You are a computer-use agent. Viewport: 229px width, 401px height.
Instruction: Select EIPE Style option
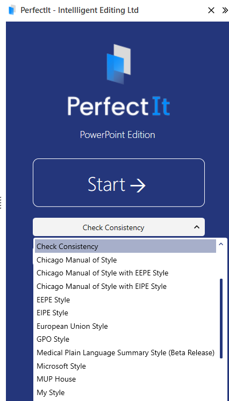coord(125,313)
